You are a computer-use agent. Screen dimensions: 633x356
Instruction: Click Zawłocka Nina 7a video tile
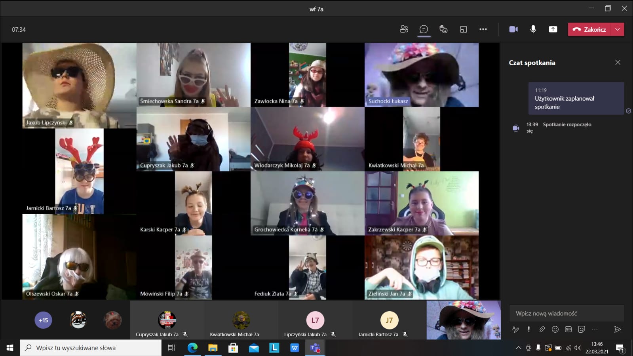(x=308, y=75)
